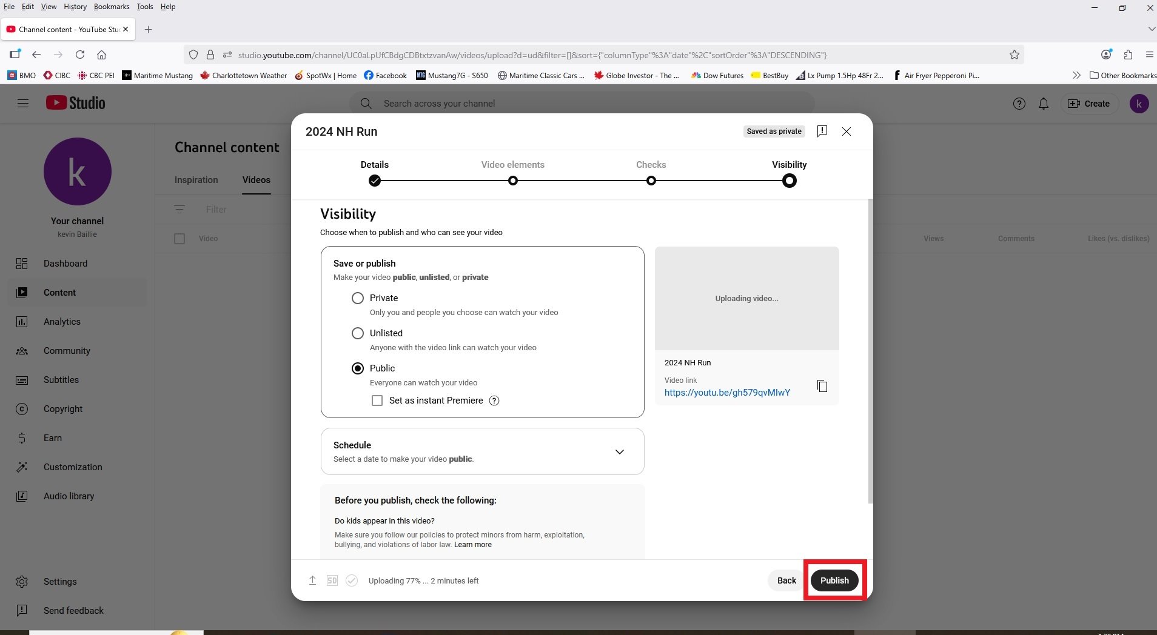Image resolution: width=1157 pixels, height=635 pixels.
Task: Select the Public radio option
Action: coord(358,368)
